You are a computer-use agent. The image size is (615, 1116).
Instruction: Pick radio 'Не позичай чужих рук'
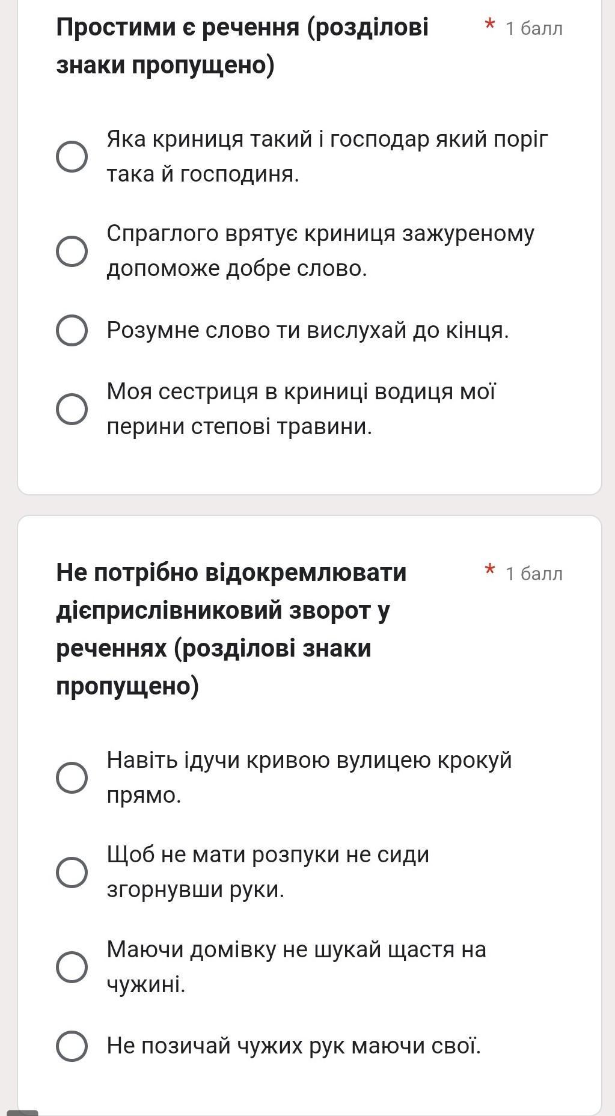point(72,1046)
